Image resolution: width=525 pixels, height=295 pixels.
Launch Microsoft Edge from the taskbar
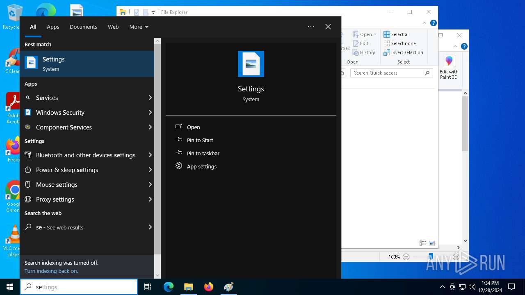point(169,287)
